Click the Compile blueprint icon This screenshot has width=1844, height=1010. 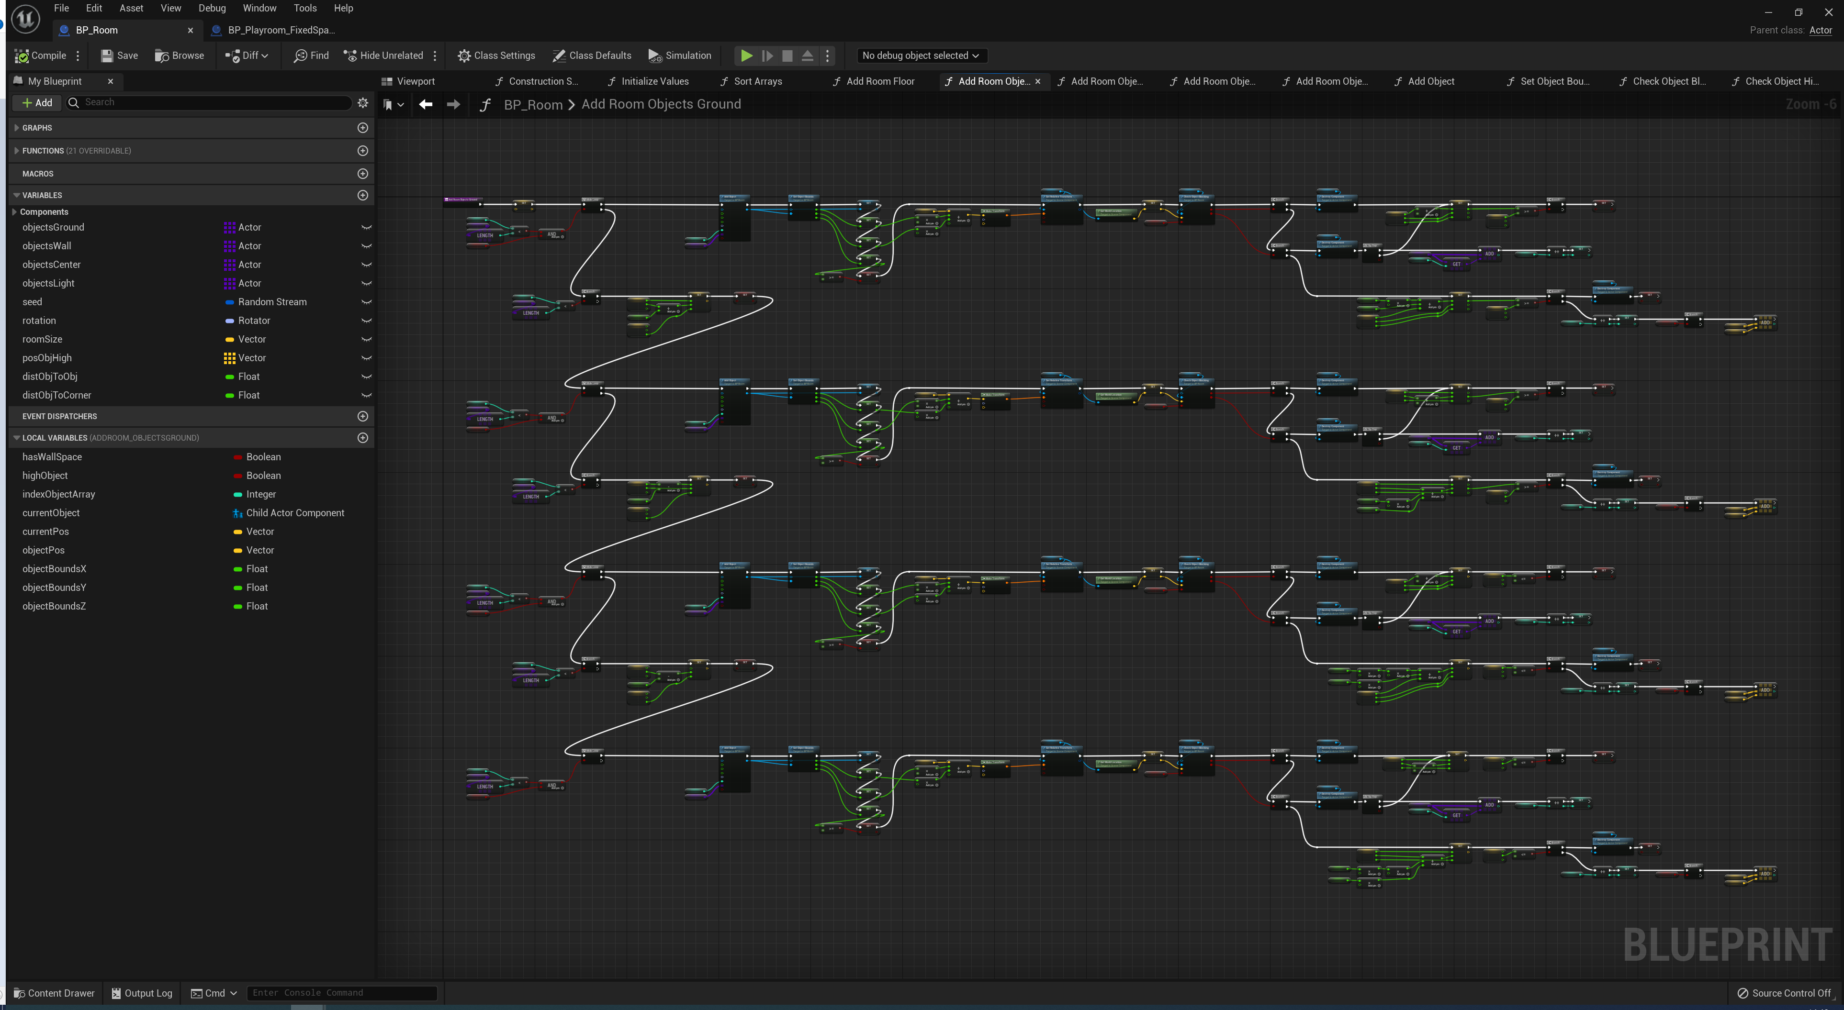coord(22,56)
